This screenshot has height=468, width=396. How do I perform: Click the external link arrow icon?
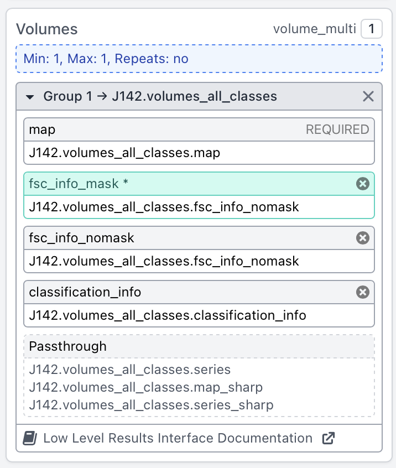(x=328, y=439)
